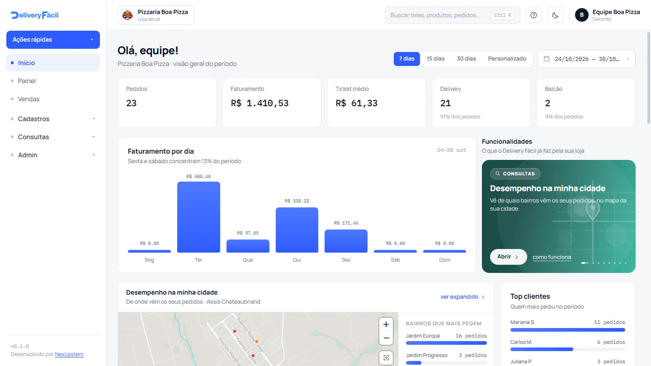This screenshot has height=366, width=651.
Task: Focus the Buscar telas, produtos, pedidos search field
Action: coord(452,15)
